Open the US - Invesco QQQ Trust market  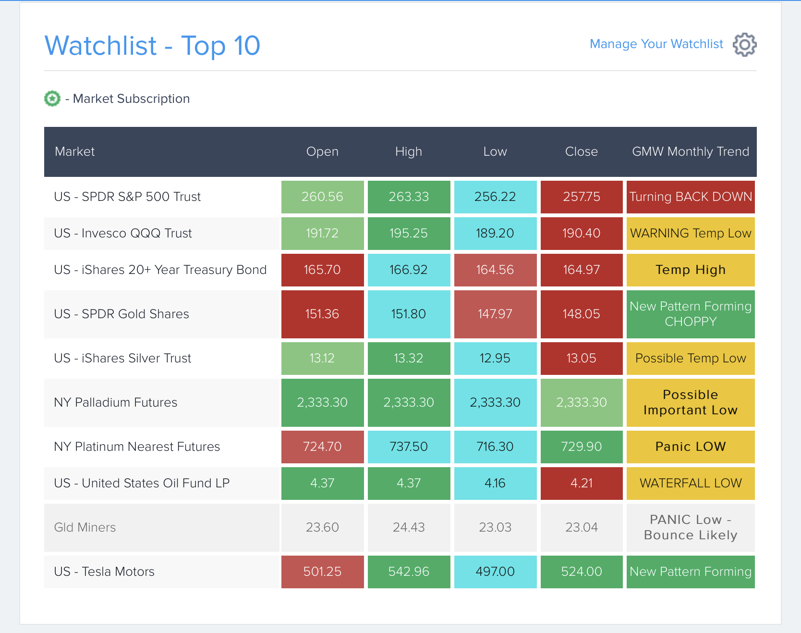(x=123, y=233)
